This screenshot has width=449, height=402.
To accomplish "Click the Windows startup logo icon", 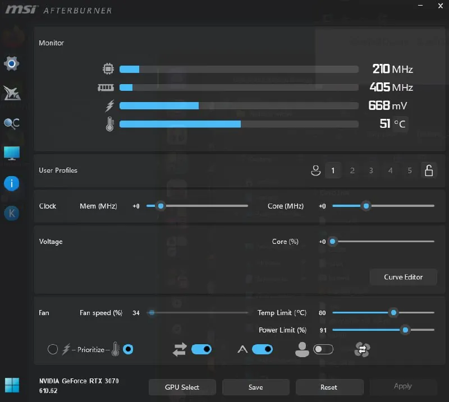I will pyautogui.click(x=12, y=385).
